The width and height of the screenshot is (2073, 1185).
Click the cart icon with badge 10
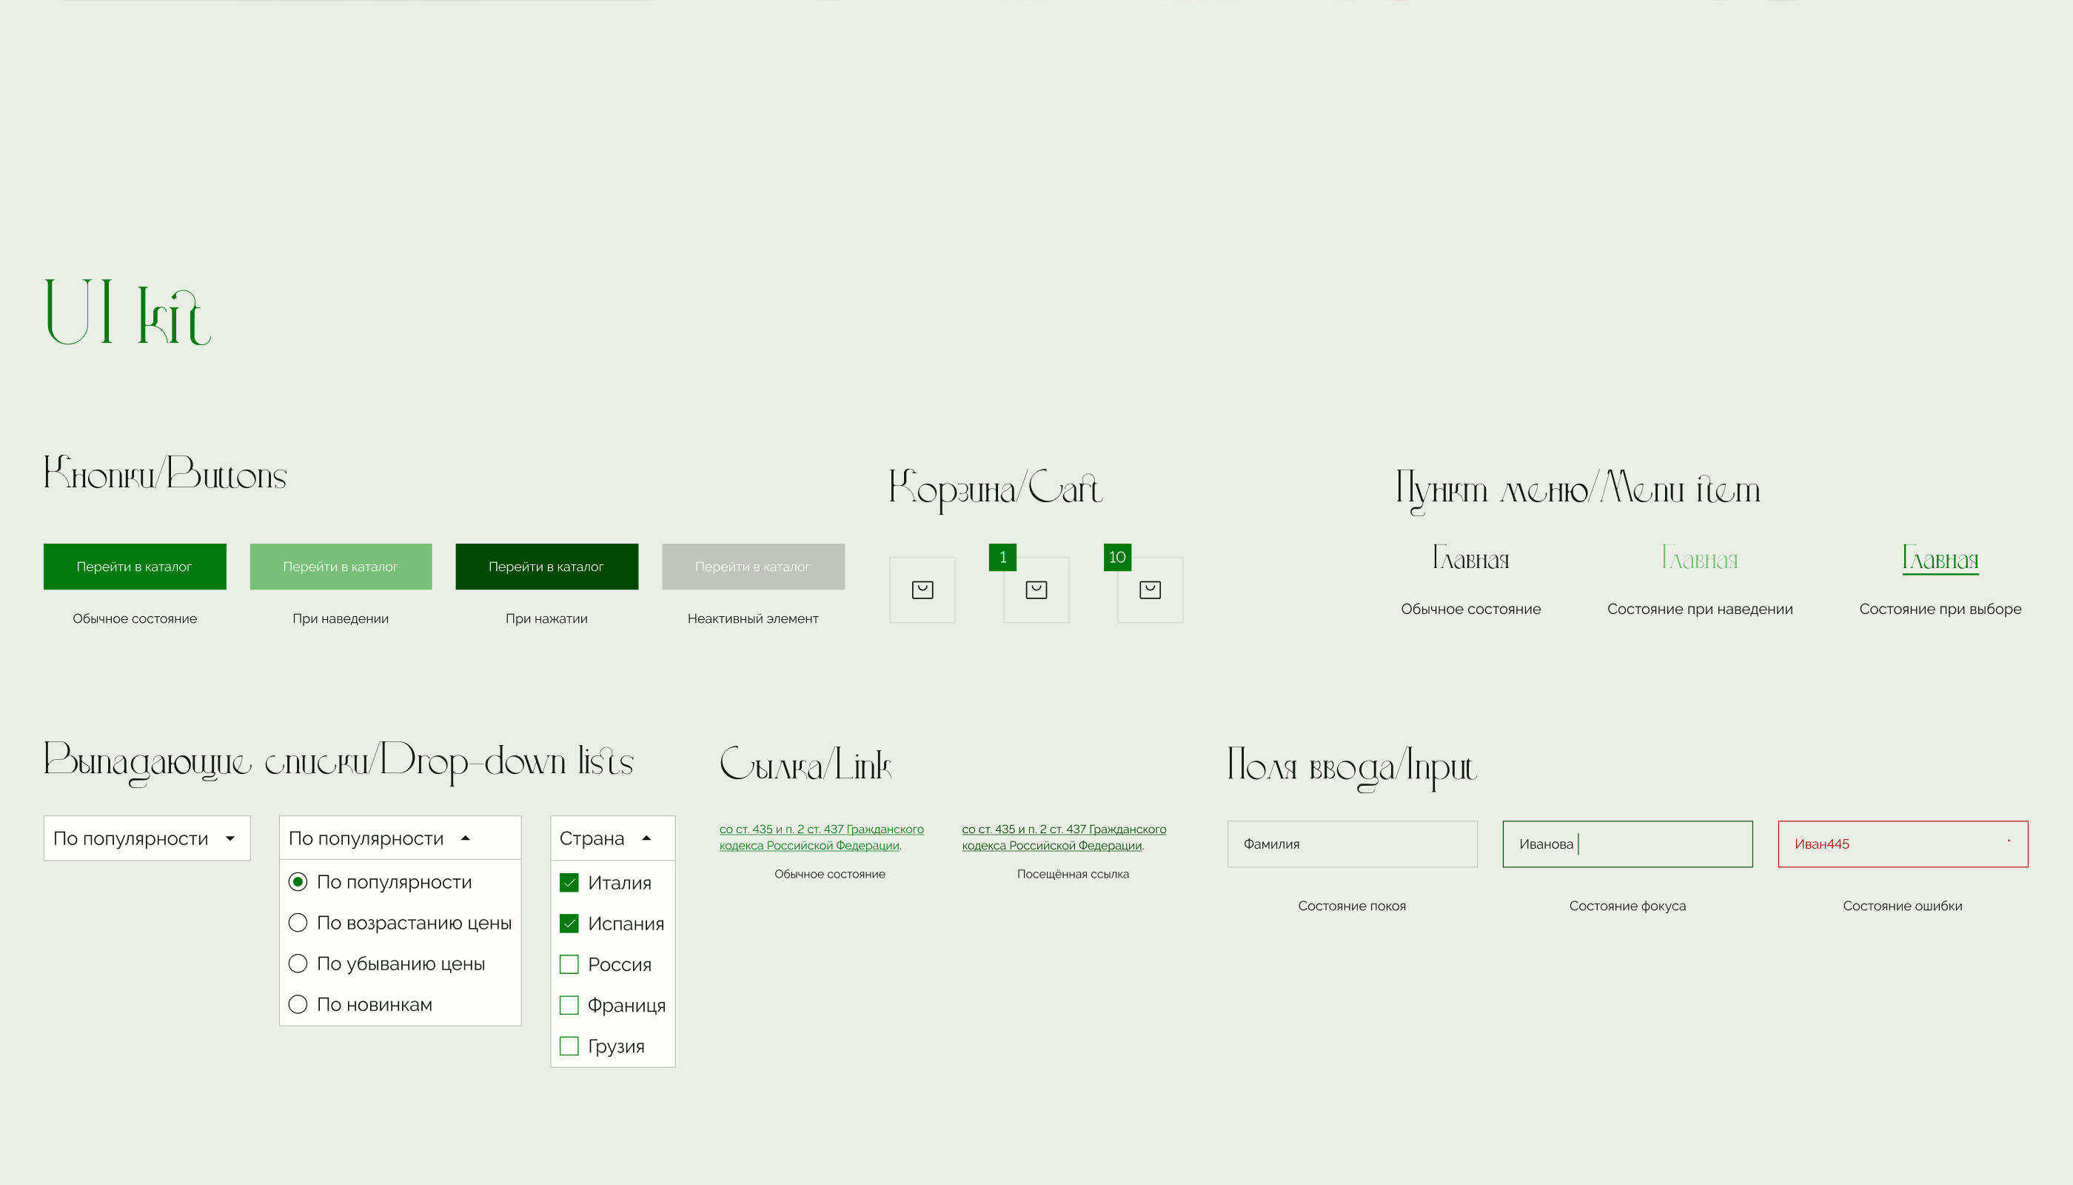point(1150,590)
